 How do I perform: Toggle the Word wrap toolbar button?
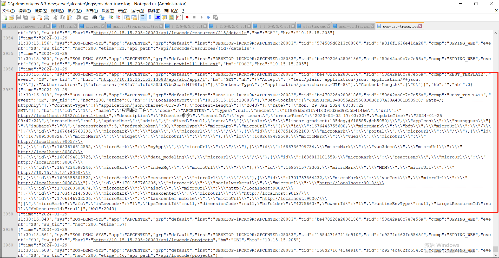143,17
